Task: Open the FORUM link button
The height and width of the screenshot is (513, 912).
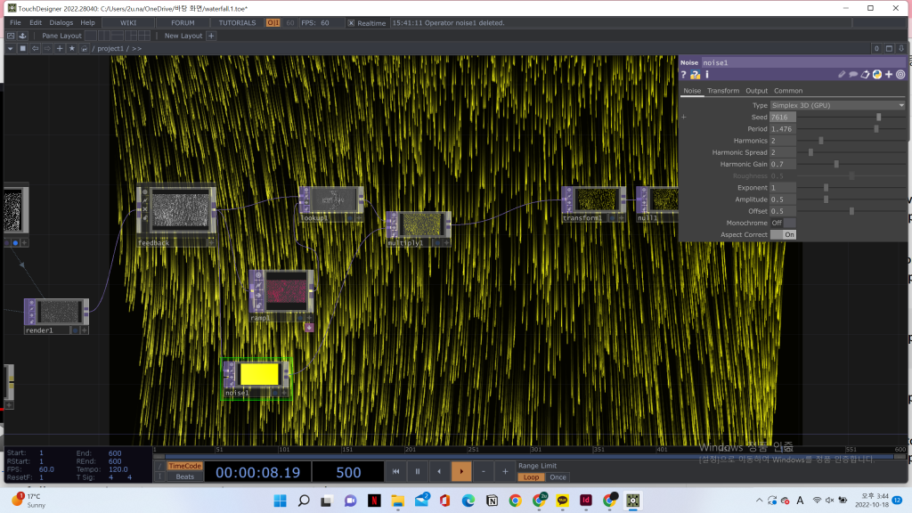Action: tap(183, 22)
